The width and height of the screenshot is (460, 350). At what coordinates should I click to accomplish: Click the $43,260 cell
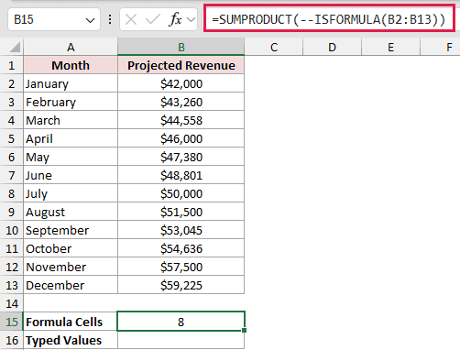tap(181, 102)
